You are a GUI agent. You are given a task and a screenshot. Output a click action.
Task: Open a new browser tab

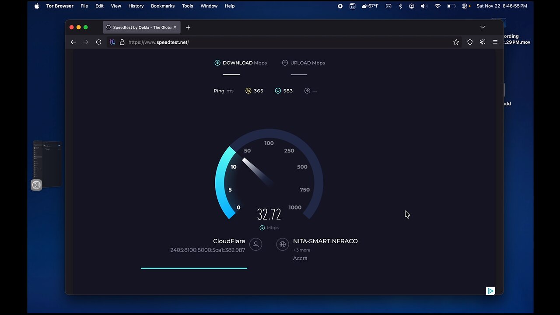188,27
